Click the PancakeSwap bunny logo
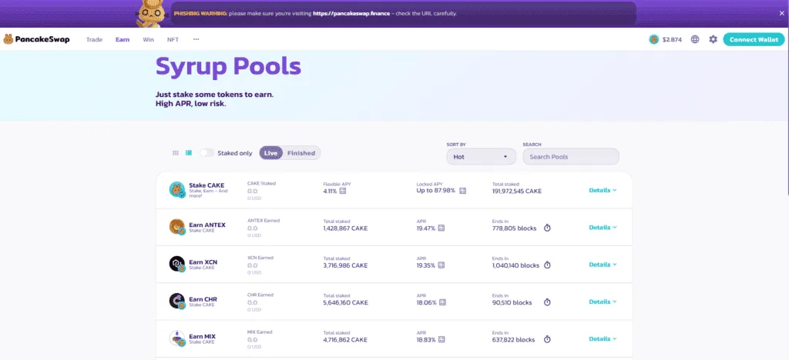 8,39
